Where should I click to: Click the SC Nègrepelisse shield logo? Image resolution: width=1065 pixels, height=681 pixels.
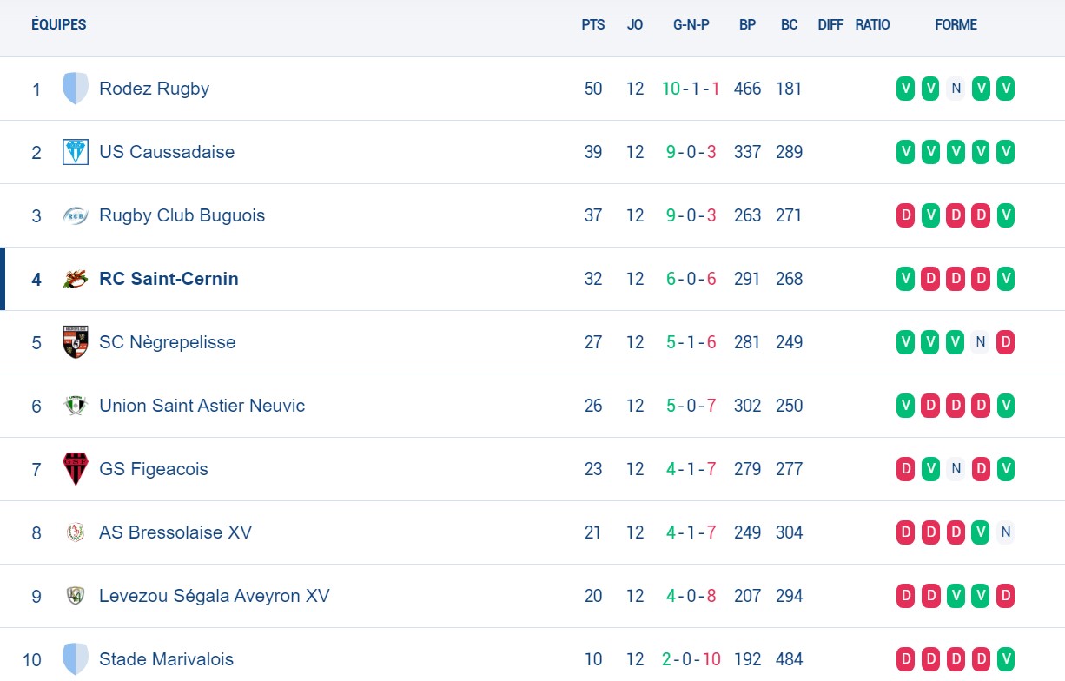[76, 341]
